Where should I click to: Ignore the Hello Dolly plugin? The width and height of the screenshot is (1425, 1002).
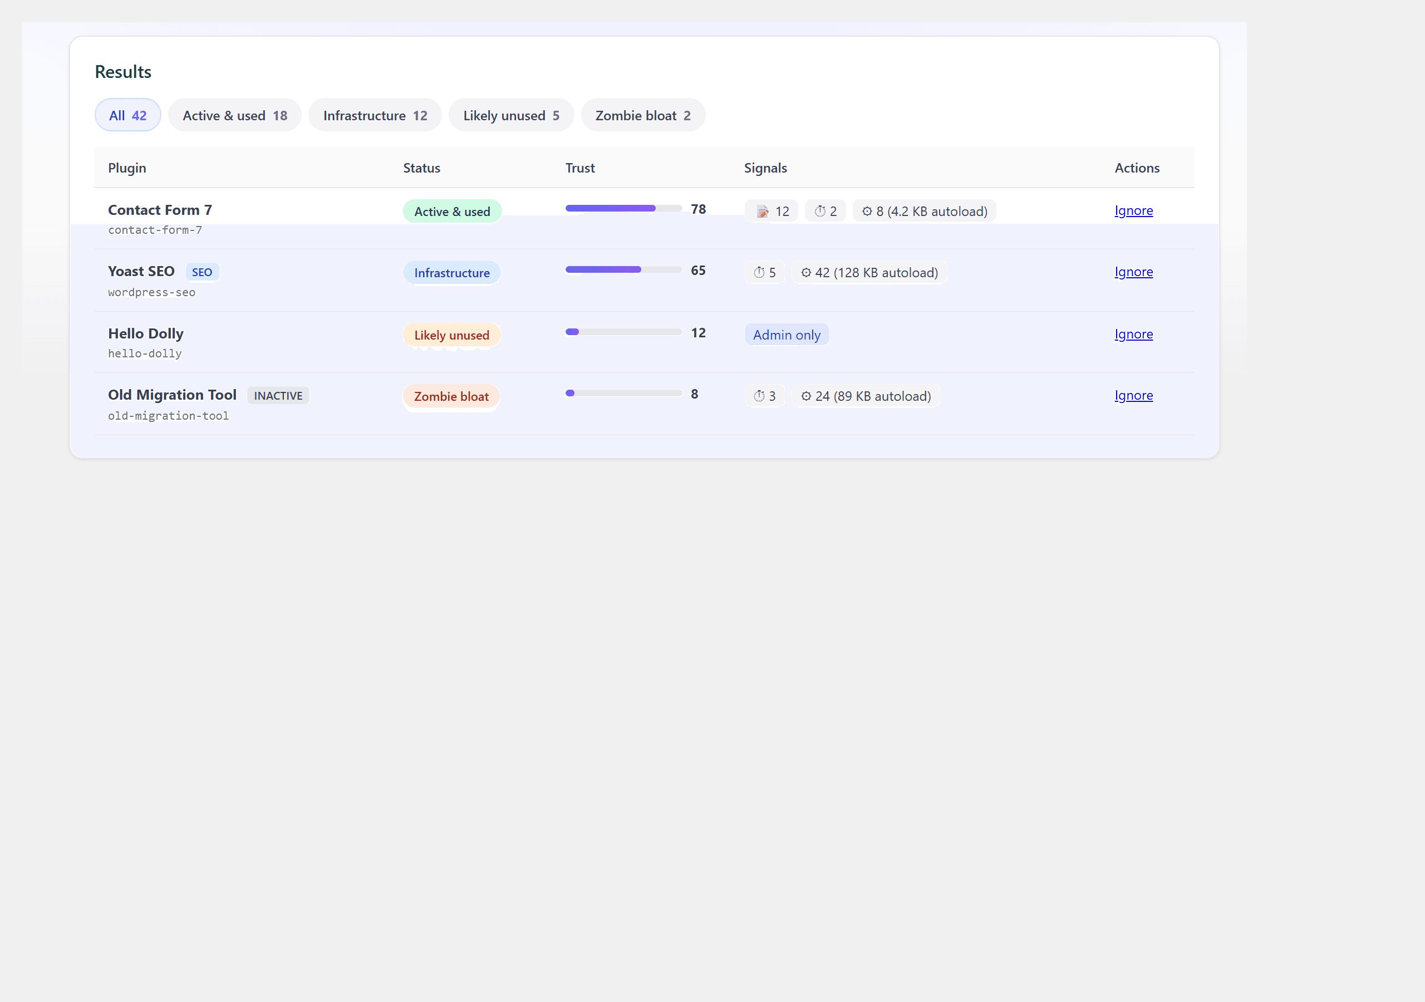pyautogui.click(x=1133, y=334)
